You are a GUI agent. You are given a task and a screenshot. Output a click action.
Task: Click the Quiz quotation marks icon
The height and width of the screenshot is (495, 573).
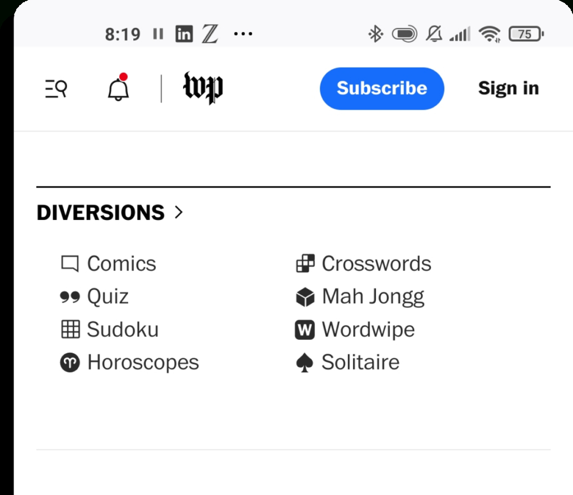pos(70,297)
